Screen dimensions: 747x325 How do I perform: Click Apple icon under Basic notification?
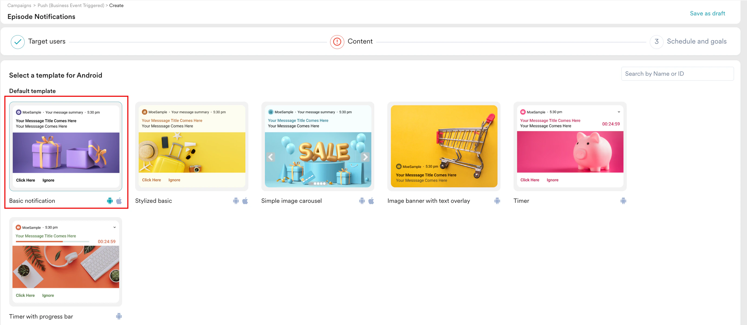tap(119, 201)
